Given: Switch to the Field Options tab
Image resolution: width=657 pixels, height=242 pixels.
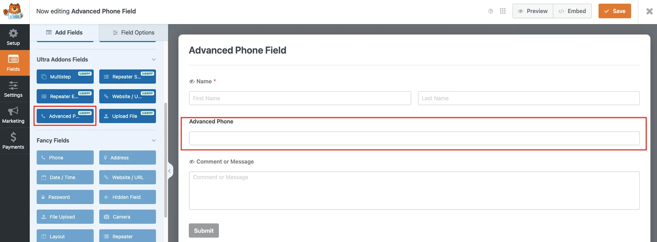Looking at the screenshot, I should pos(133,32).
